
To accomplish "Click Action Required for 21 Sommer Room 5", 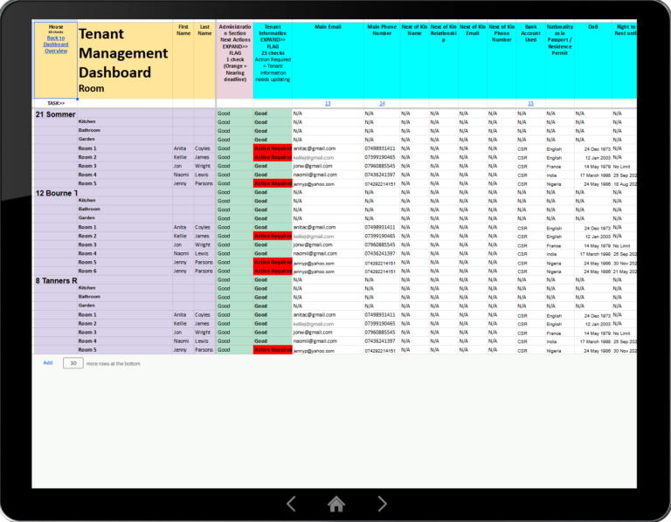I will (x=273, y=183).
